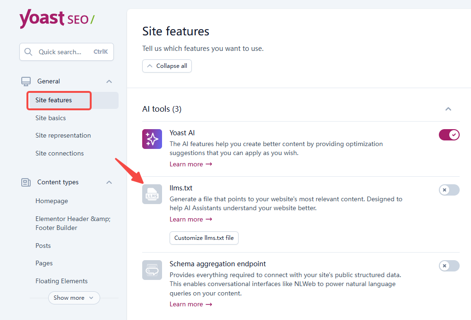
Task: Click the Ctrl+K shortcut badge
Action: coord(100,52)
